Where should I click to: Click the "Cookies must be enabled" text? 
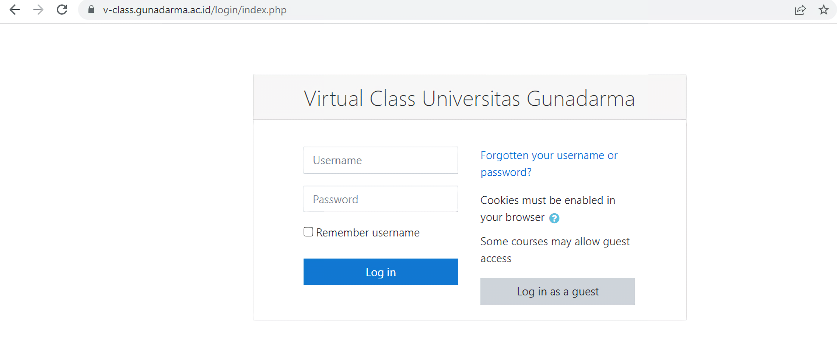click(x=547, y=200)
